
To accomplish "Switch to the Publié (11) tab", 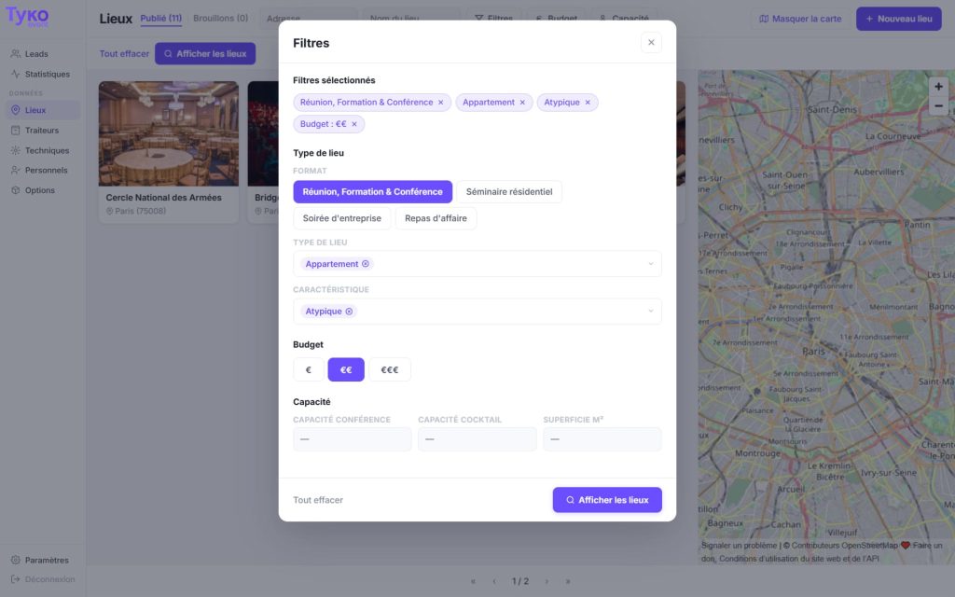I will [x=160, y=19].
